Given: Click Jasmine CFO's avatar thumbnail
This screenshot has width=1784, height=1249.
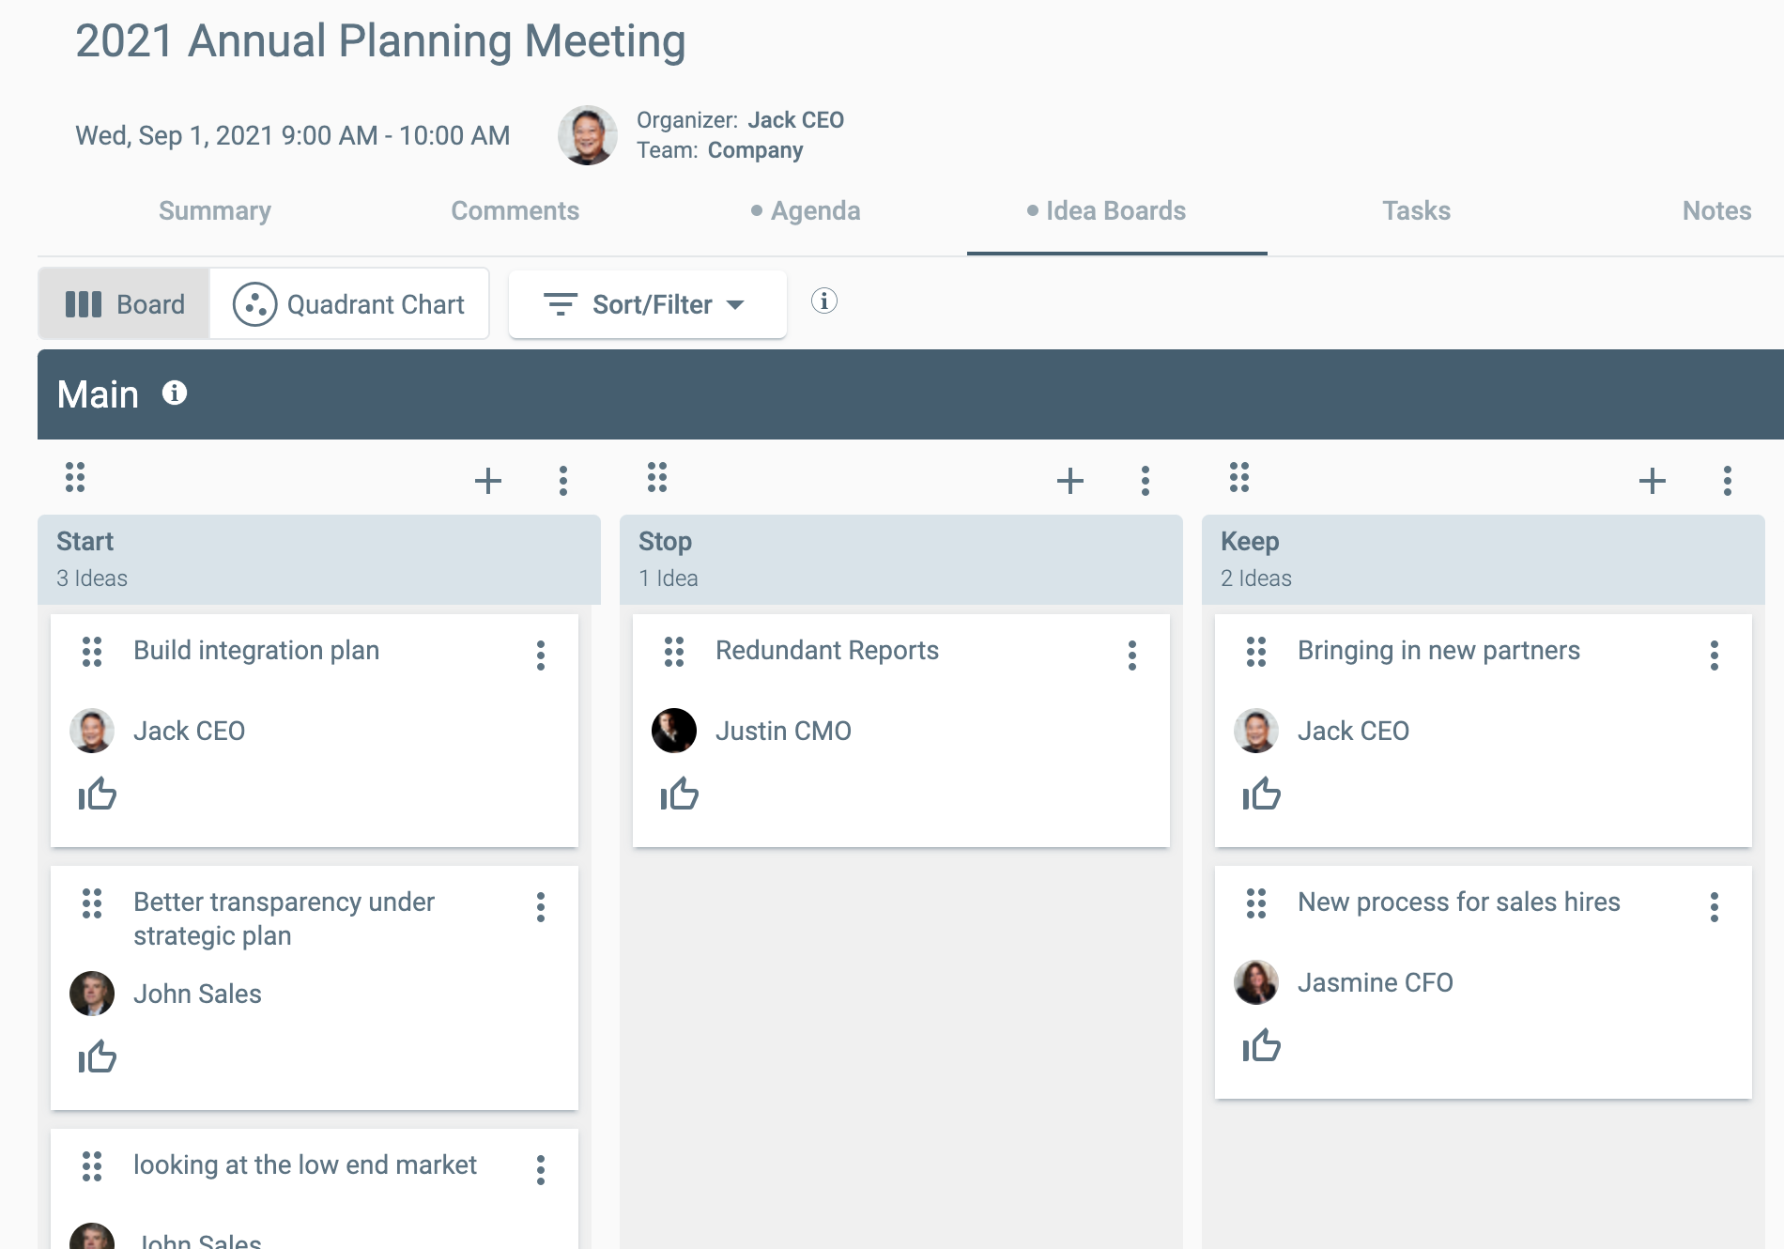Looking at the screenshot, I should pos(1255,982).
